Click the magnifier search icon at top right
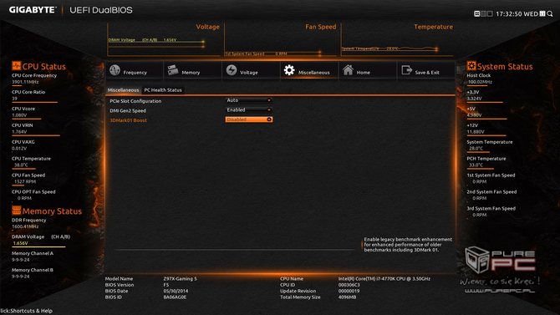The image size is (560, 315). click(550, 13)
